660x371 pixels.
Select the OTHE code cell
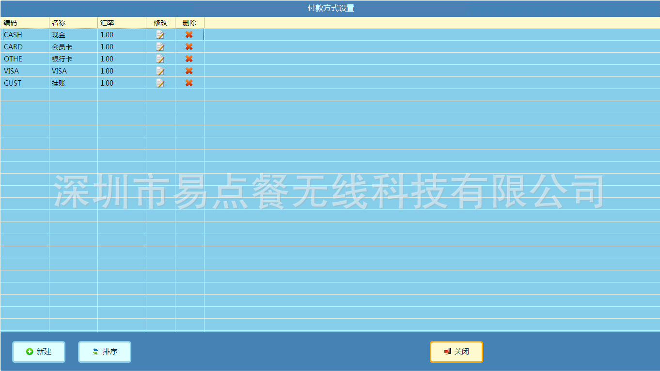[x=25, y=59]
